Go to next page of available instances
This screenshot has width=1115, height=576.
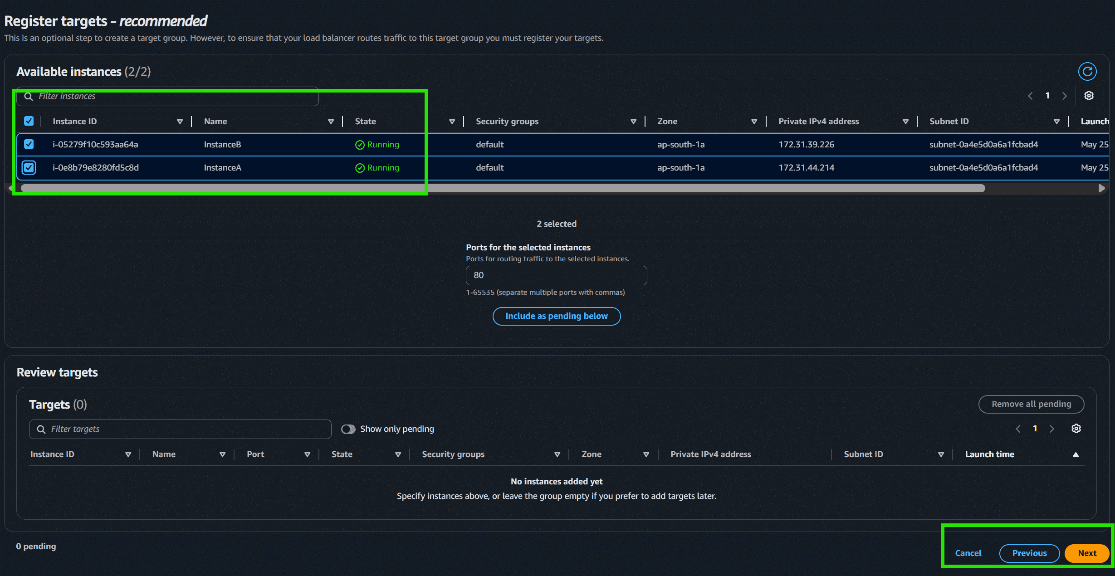click(x=1064, y=96)
